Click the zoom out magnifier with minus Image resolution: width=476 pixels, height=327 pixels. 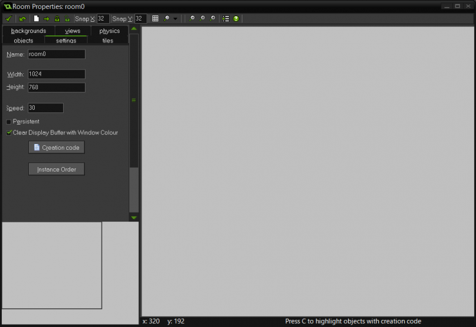pyautogui.click(x=192, y=19)
